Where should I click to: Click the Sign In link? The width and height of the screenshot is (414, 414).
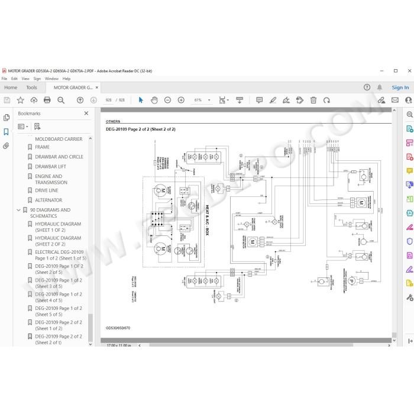tap(400, 88)
